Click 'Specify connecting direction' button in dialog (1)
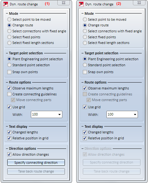Screen dimensions: 148x183 pos(36,163)
